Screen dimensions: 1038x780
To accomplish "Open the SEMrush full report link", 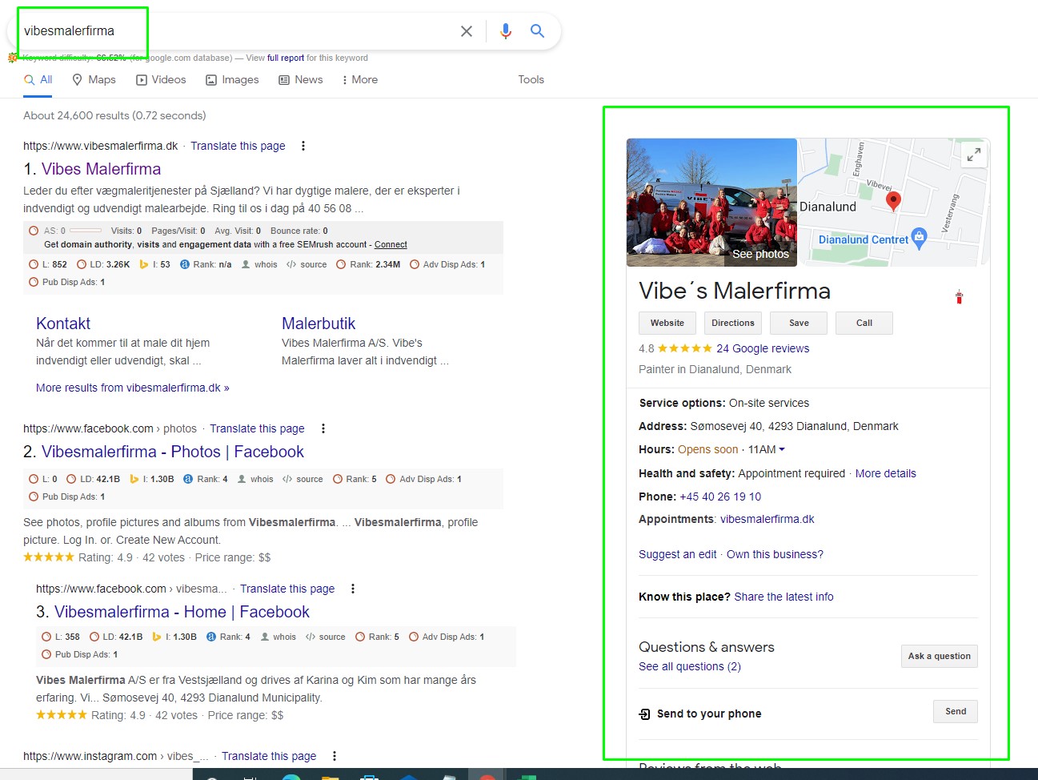I will (x=286, y=58).
